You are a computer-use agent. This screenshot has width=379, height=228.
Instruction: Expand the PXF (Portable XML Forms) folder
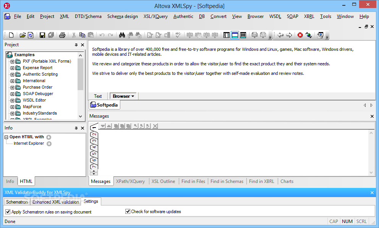12,61
